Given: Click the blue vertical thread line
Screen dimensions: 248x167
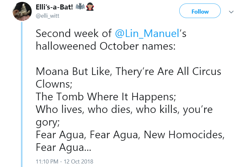Looking at the screenshot, I should coord(22,95).
